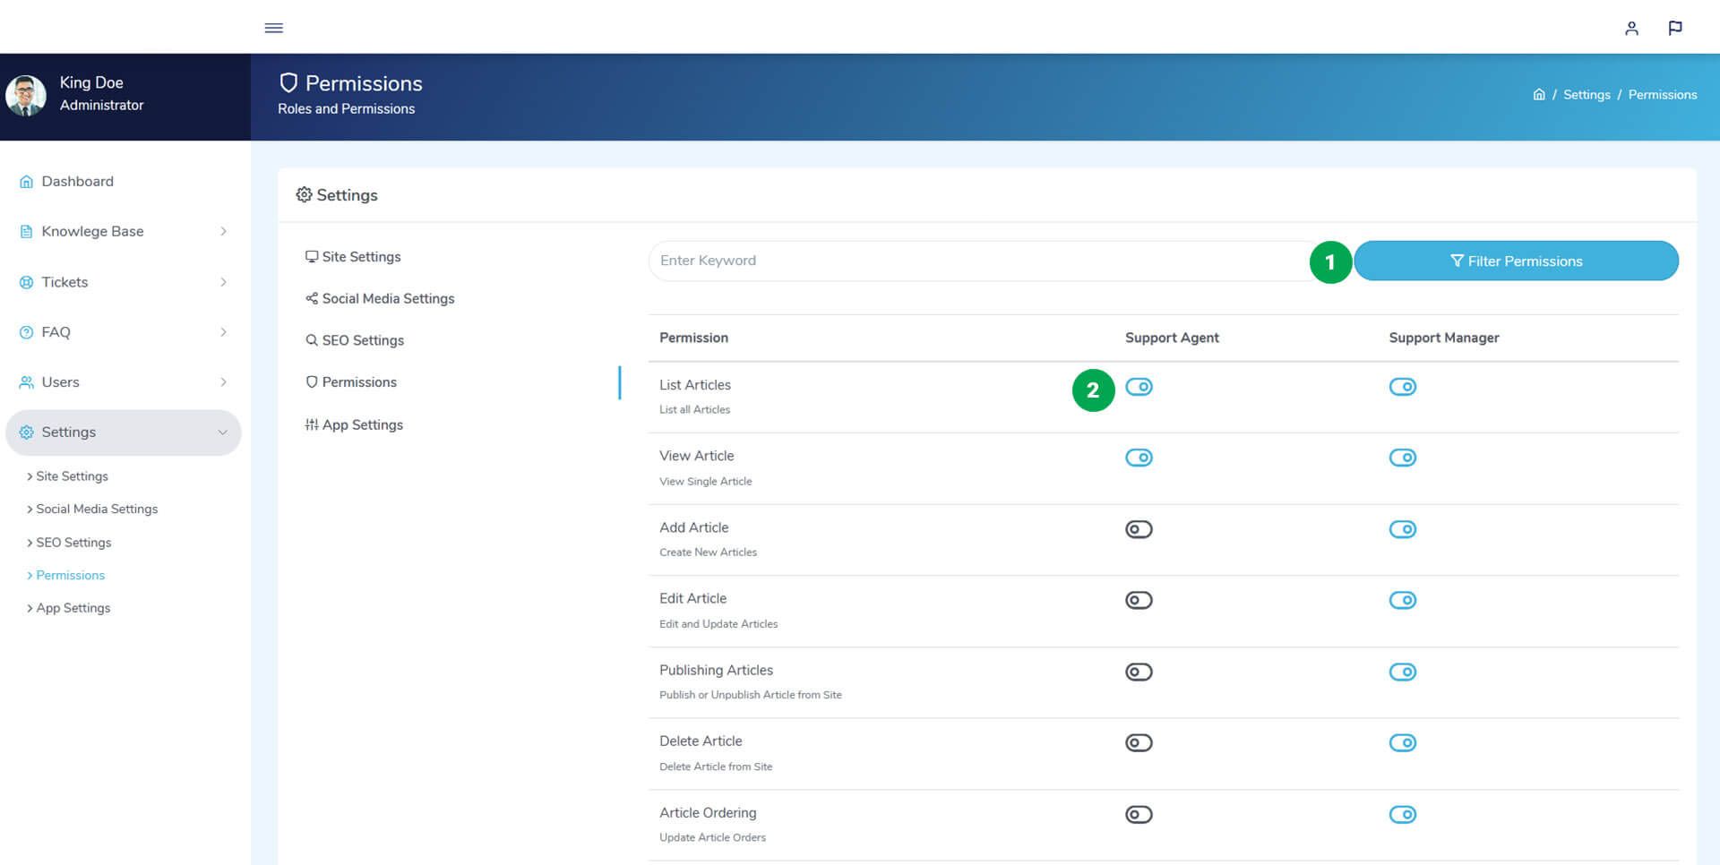This screenshot has height=865, width=1720.
Task: Click the Filter Permissions button
Action: point(1516,261)
